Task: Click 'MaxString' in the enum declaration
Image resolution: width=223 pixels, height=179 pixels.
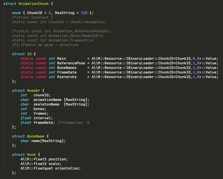Action: pos(65,13)
